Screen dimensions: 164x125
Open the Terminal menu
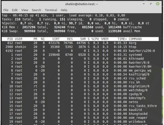pos(51,10)
